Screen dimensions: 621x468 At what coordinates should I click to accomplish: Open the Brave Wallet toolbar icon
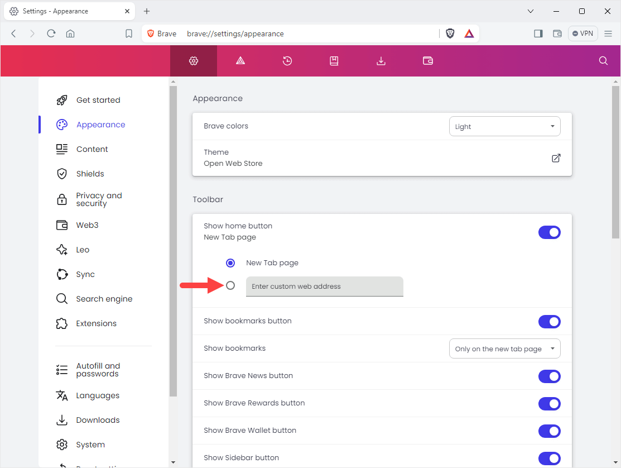(557, 34)
